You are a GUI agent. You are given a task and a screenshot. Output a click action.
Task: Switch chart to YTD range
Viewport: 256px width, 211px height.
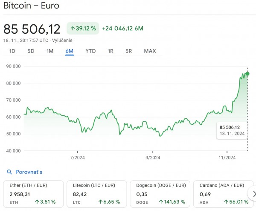(90, 51)
